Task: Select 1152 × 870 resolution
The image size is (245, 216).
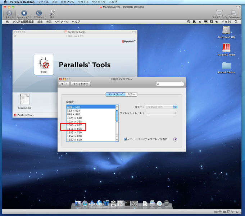Action: (91, 136)
